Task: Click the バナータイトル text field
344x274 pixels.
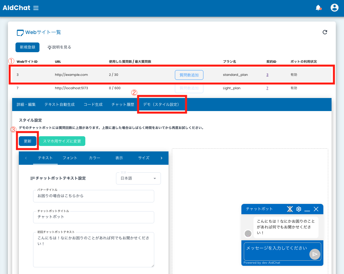Action: pyautogui.click(x=94, y=196)
